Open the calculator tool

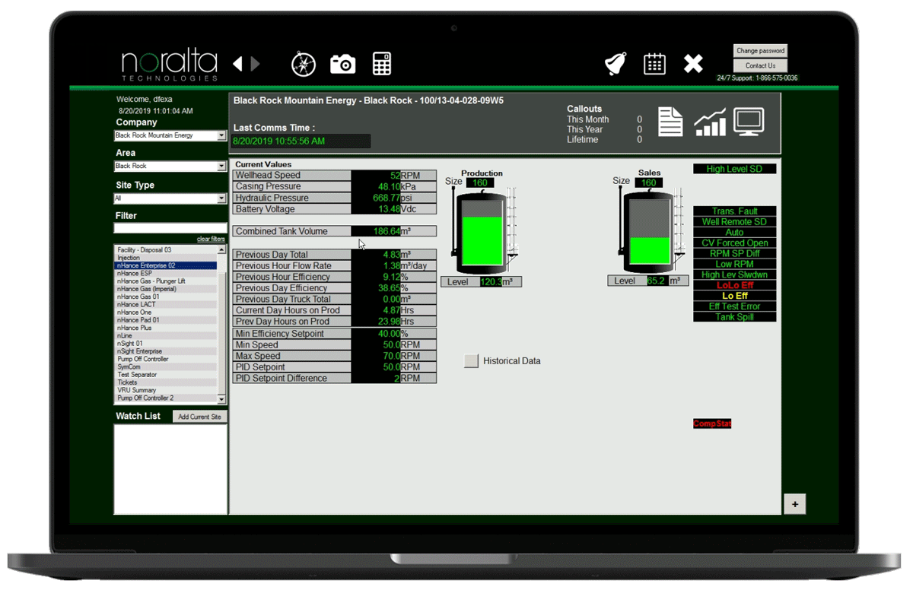pos(382,64)
